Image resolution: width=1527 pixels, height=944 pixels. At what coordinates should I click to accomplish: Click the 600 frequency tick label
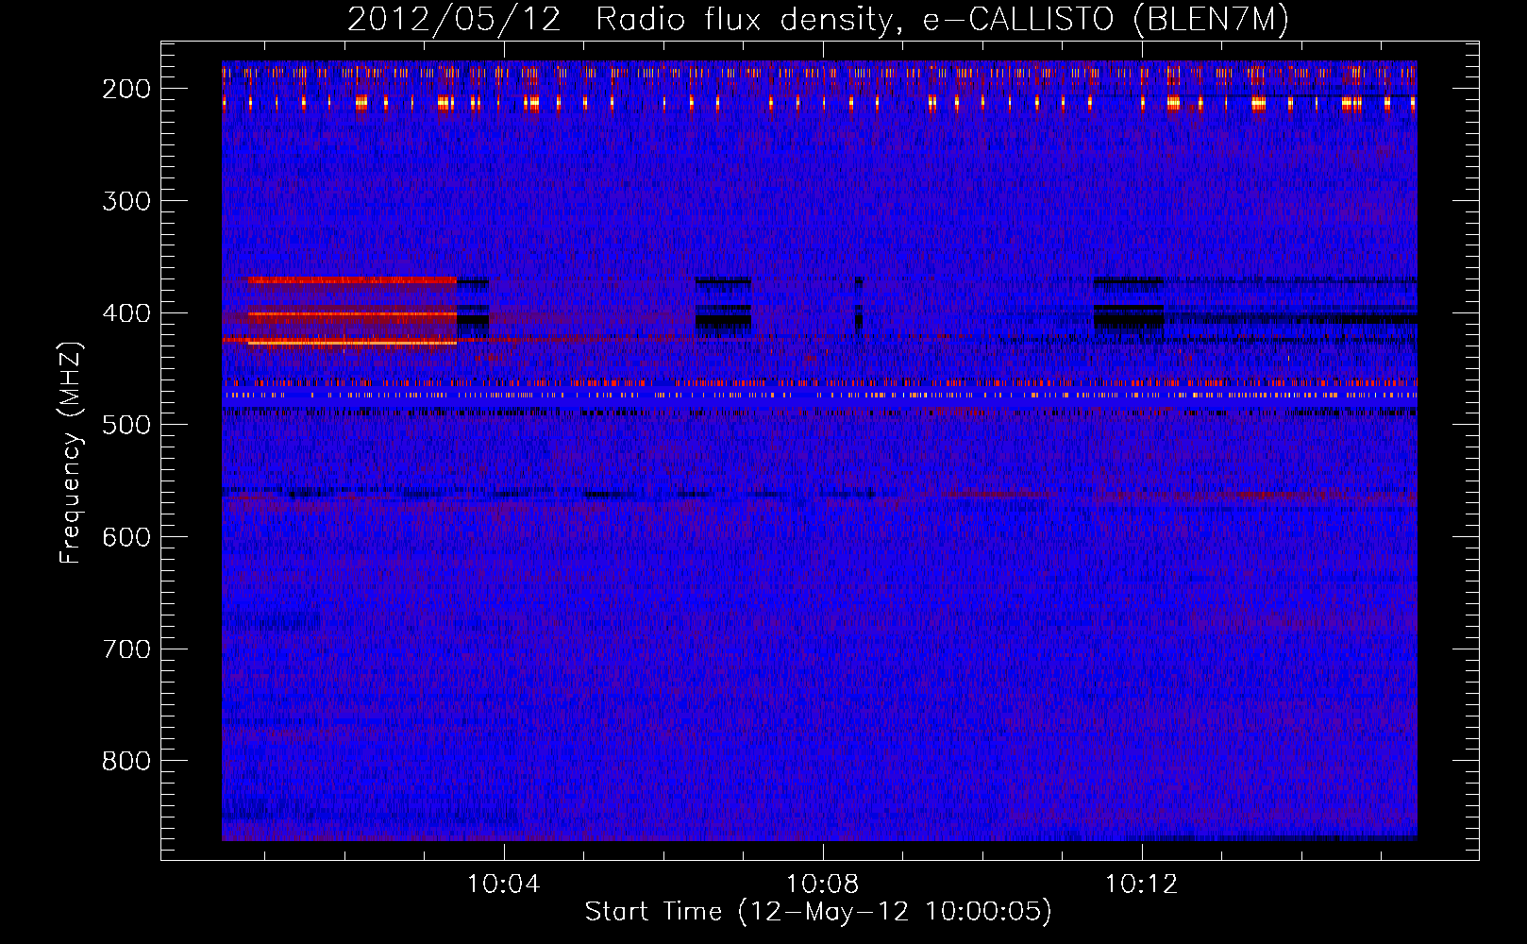(x=126, y=537)
